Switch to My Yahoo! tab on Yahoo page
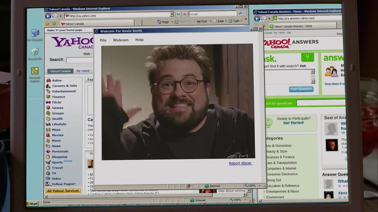Image resolution: width=378 pixels, height=212 pixels. point(83,71)
